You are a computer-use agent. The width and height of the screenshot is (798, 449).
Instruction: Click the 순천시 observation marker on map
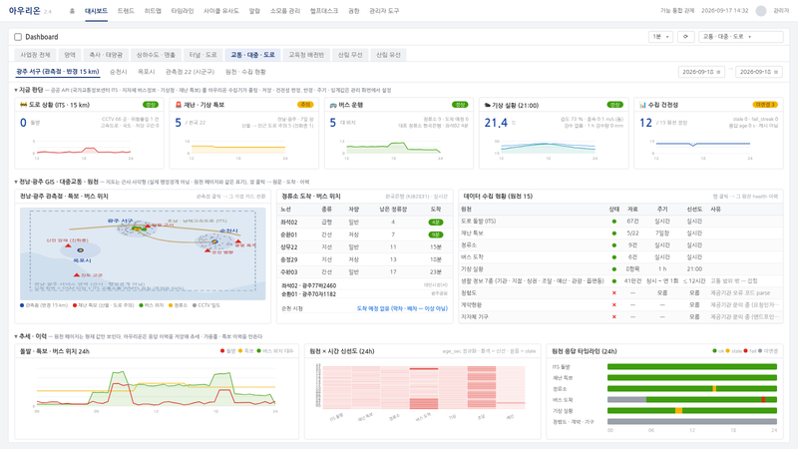point(215,241)
